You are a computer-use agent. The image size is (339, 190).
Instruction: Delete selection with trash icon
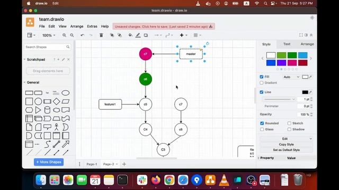pyautogui.click(x=101, y=35)
